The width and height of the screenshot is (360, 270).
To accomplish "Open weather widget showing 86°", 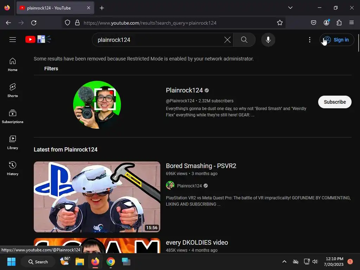I will click(x=65, y=262).
